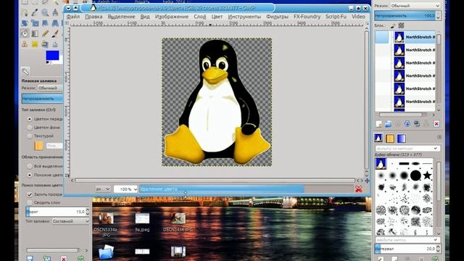Choose 'Цветом фона' fill type
Screen dimensions: 464x261
[x=29, y=128]
